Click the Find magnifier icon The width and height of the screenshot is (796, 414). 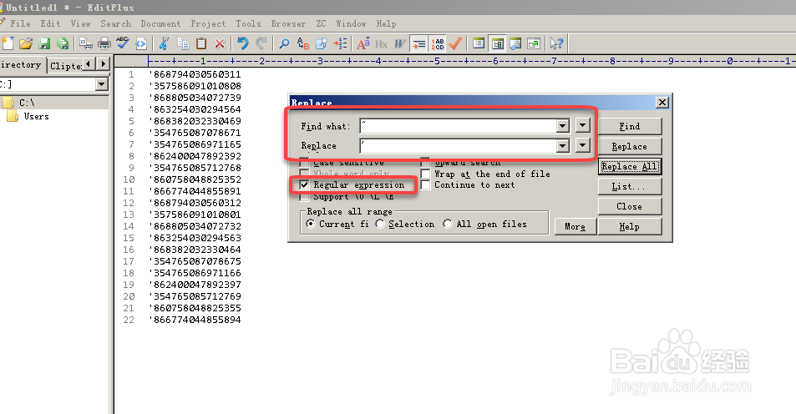coord(284,43)
